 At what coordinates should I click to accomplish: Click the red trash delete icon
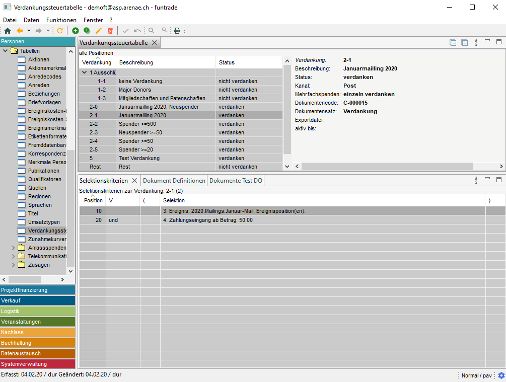[x=110, y=31]
